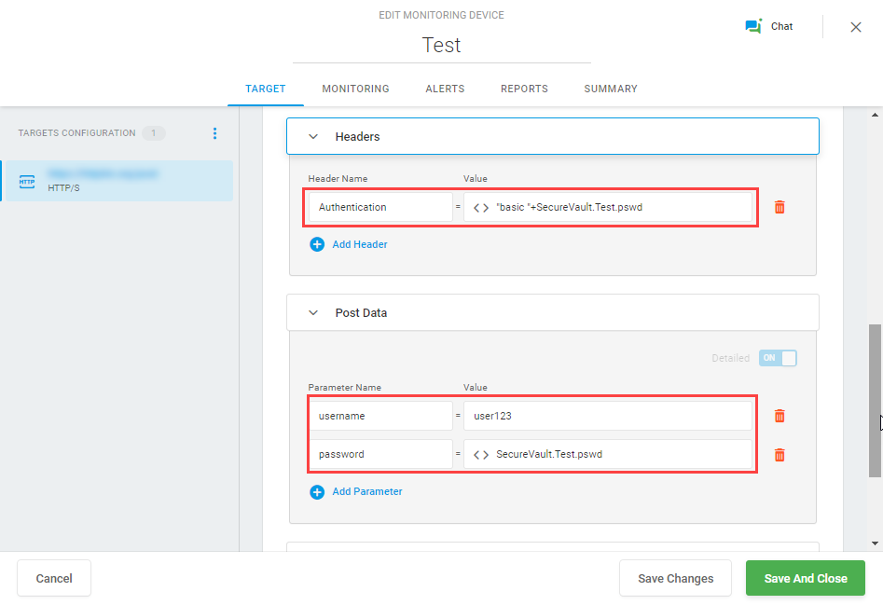This screenshot has height=605, width=883.
Task: Click trash icon next to password parameter
Action: (x=780, y=455)
